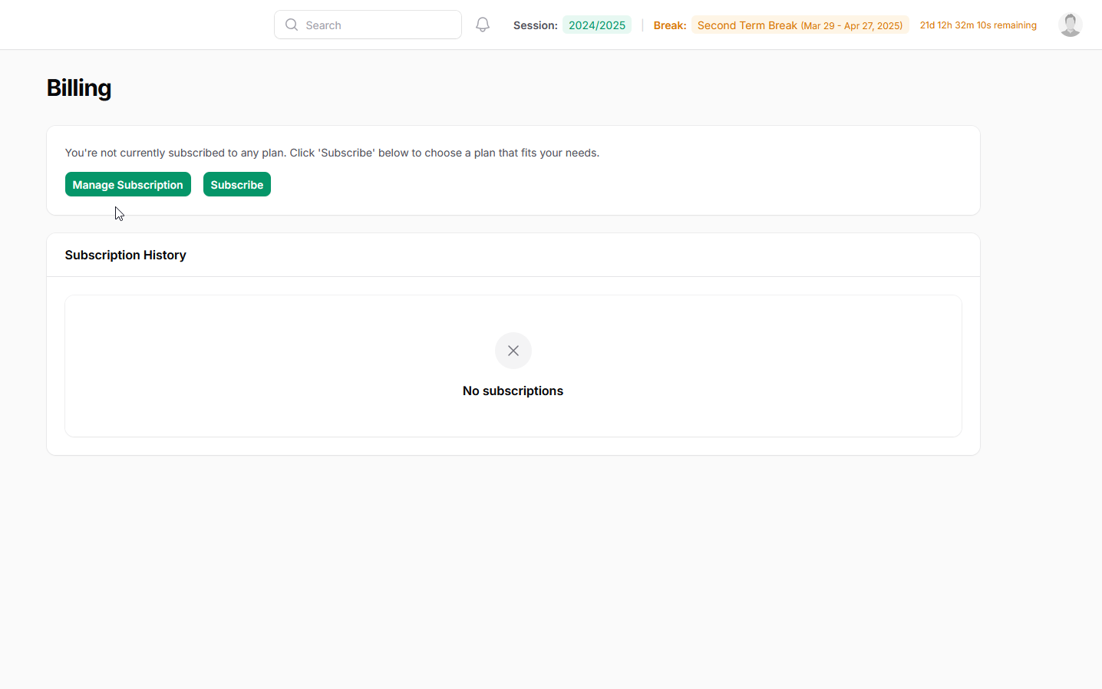Click the Mar 29 - Apr 27 date range
This screenshot has width=1102, height=689.
pos(851,26)
